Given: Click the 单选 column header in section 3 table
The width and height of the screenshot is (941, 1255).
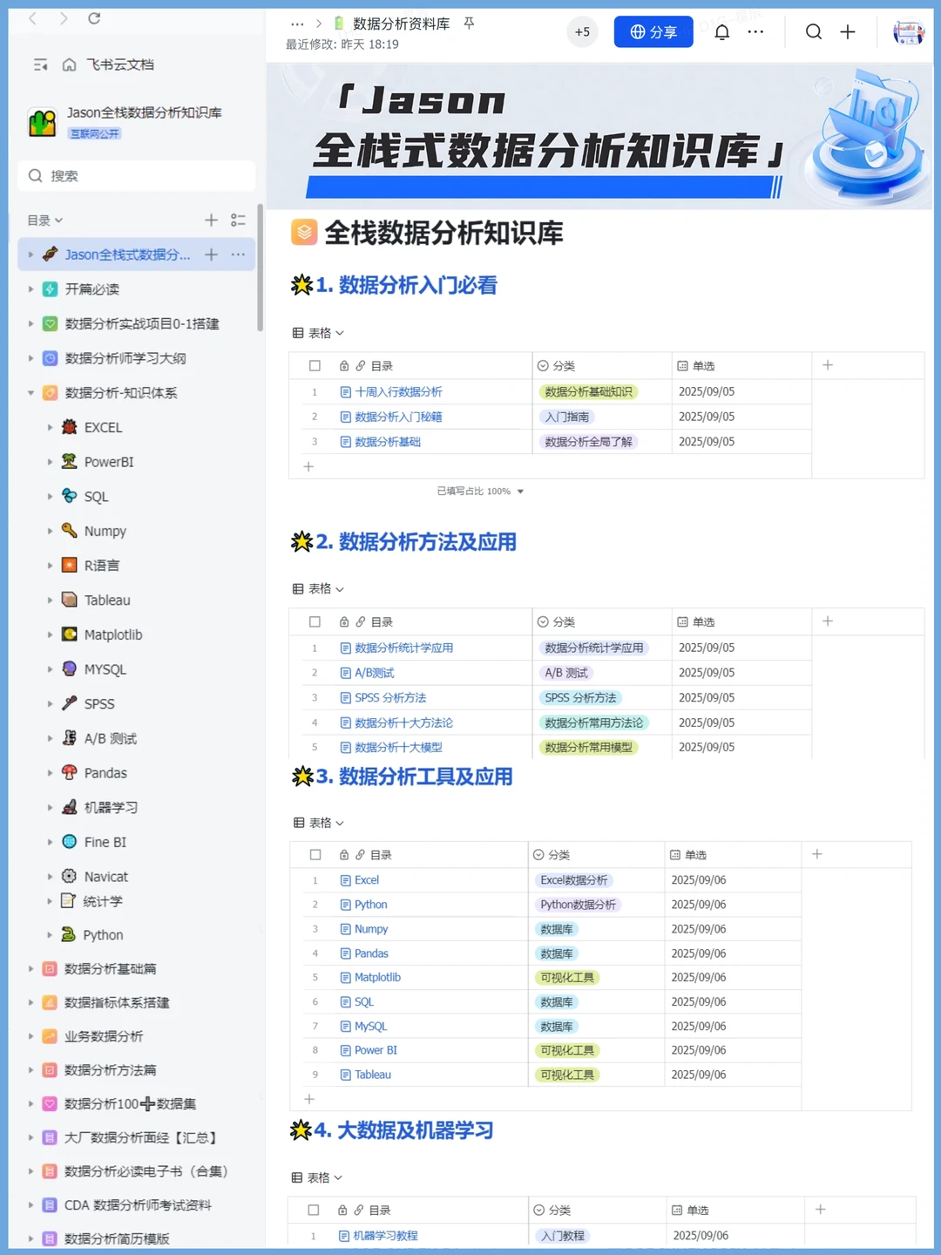Looking at the screenshot, I should coord(735,855).
